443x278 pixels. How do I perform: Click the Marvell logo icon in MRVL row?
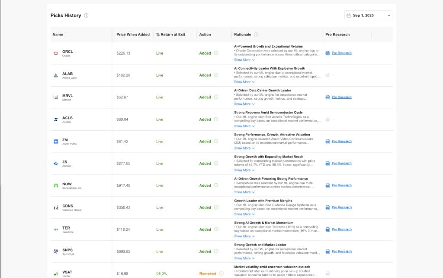(56, 97)
